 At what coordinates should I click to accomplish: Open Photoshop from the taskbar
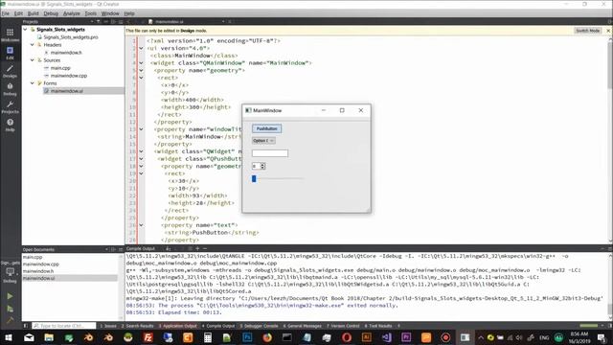pos(247,337)
